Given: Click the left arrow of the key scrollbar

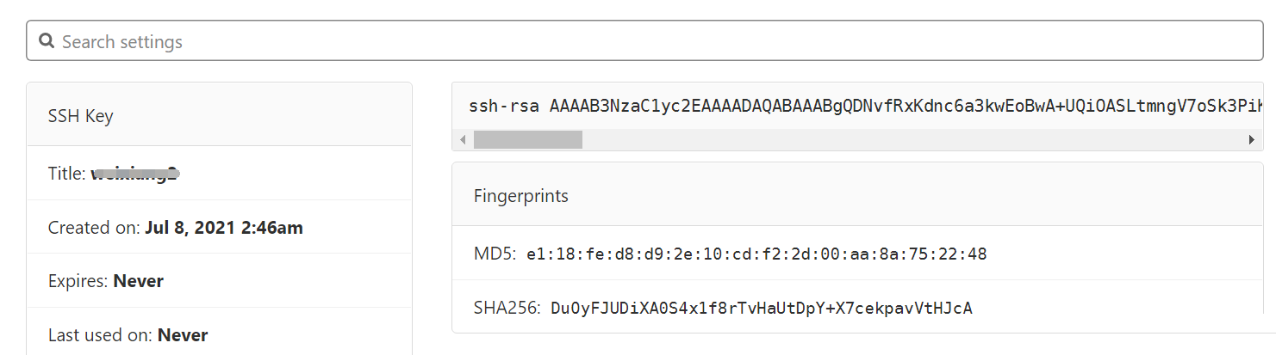Looking at the screenshot, I should coord(463,139).
